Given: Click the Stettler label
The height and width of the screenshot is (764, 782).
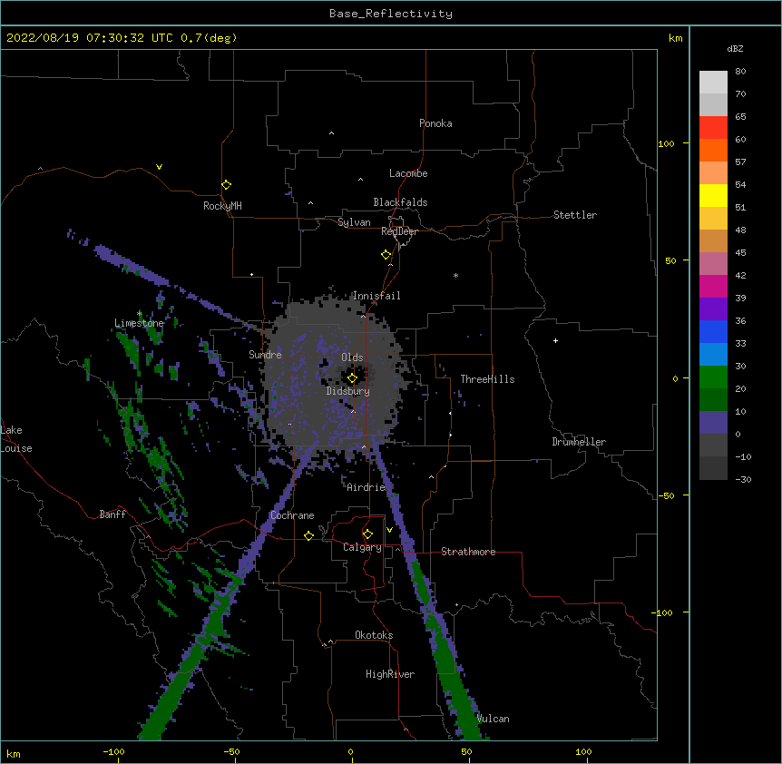Looking at the screenshot, I should (575, 215).
